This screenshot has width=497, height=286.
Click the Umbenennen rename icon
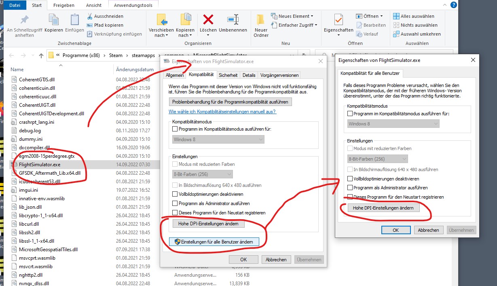tap(233, 19)
